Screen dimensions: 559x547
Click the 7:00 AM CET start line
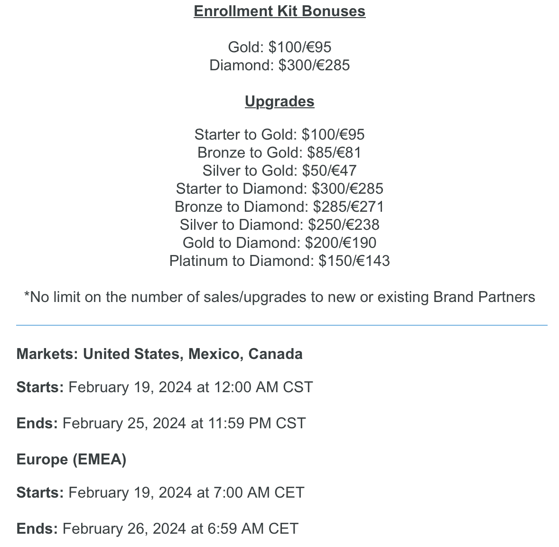tap(160, 492)
